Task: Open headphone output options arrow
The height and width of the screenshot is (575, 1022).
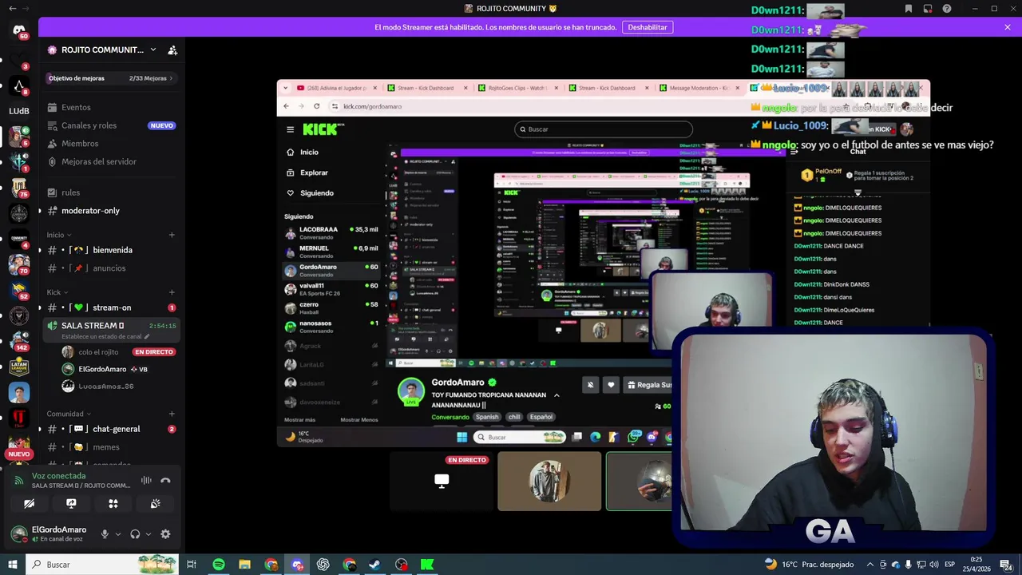Action: (x=149, y=534)
